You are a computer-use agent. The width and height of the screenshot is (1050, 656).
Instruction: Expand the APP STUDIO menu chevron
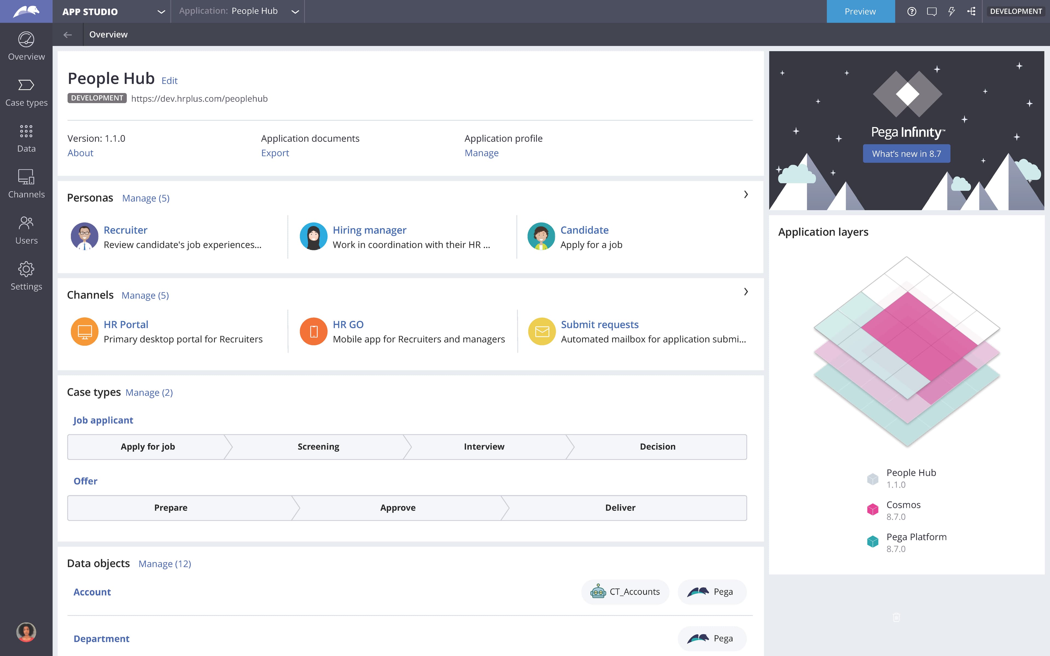(161, 11)
